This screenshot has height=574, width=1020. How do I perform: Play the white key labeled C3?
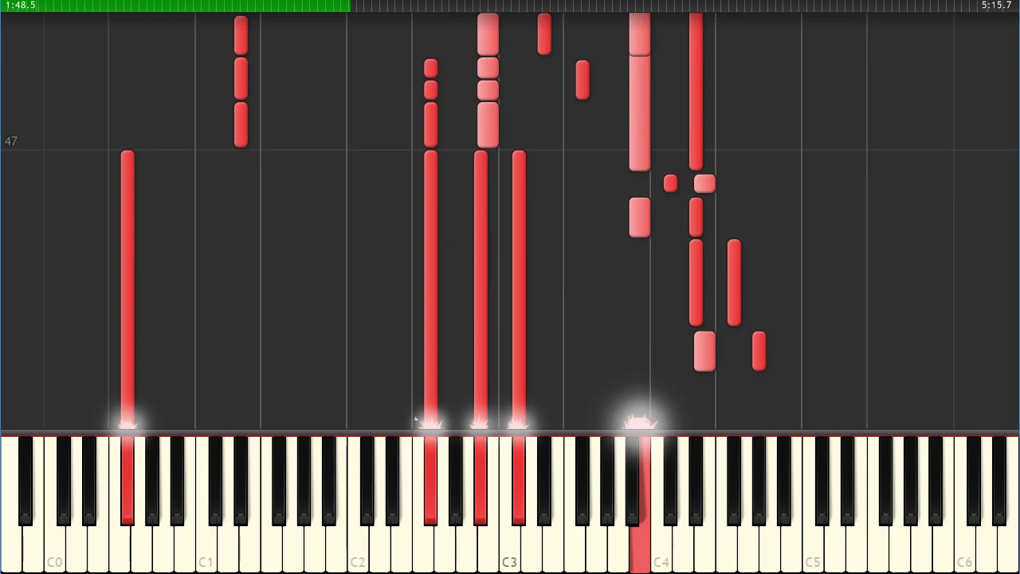pyautogui.click(x=509, y=550)
